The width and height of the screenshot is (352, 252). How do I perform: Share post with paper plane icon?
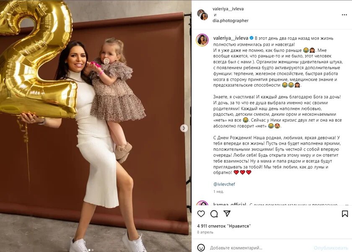coord(227,213)
